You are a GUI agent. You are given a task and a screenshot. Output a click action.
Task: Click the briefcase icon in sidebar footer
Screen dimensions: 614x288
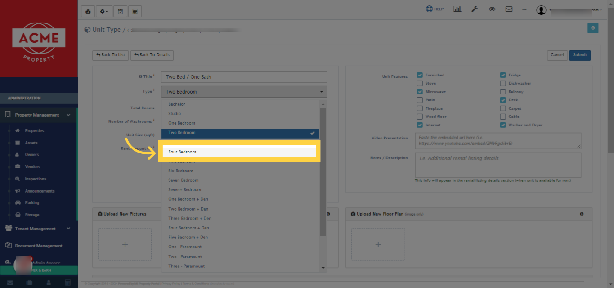coord(29,283)
